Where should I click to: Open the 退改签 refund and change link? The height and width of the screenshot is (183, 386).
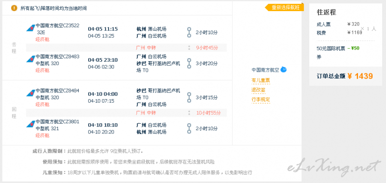coord(259,90)
